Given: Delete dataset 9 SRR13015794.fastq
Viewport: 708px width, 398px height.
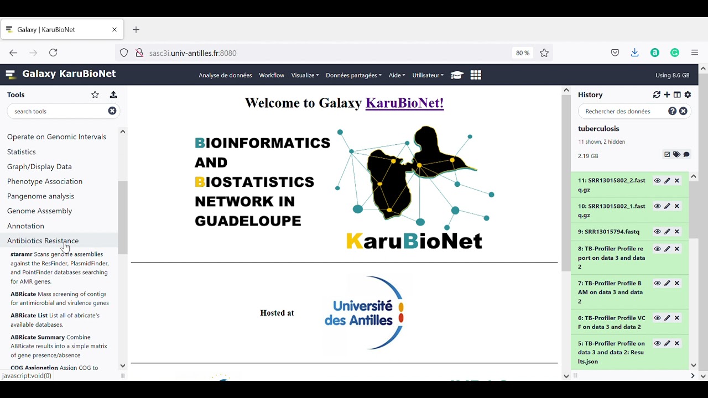Looking at the screenshot, I should tap(676, 232).
